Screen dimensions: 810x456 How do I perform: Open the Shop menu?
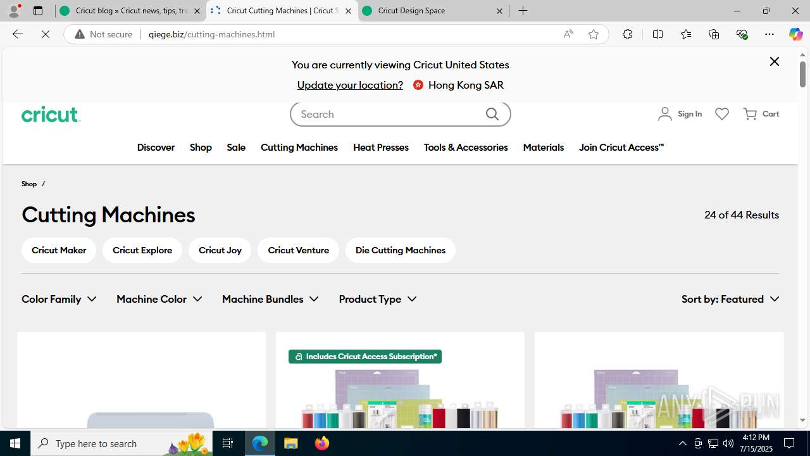(x=201, y=148)
